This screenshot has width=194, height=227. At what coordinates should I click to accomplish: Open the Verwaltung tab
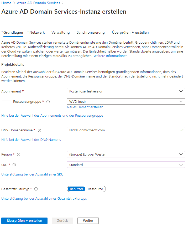click(60, 32)
